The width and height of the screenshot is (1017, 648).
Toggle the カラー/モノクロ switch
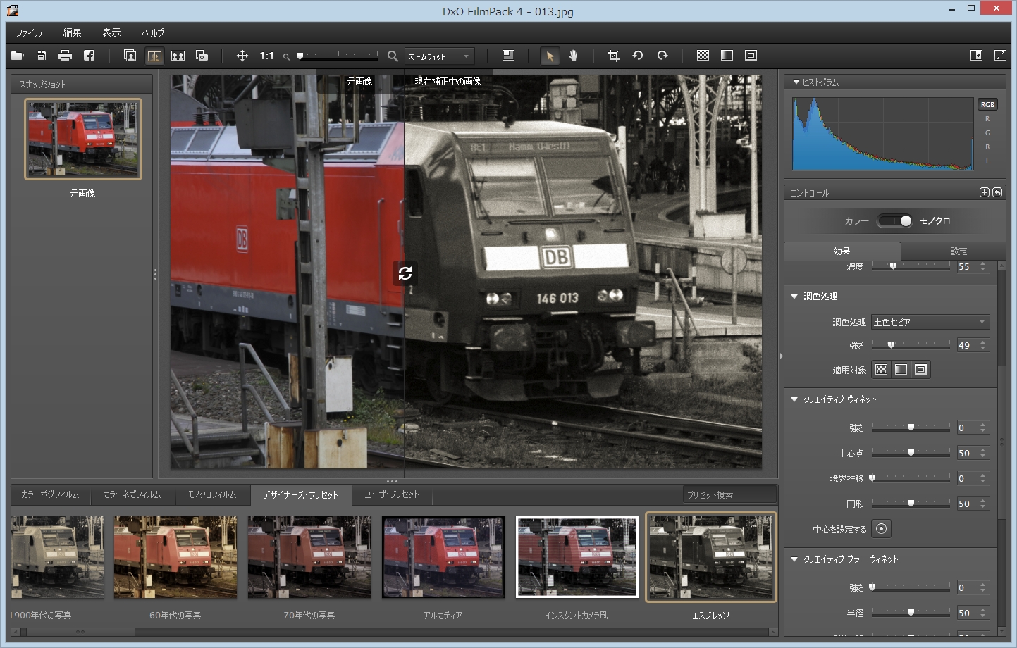(895, 221)
